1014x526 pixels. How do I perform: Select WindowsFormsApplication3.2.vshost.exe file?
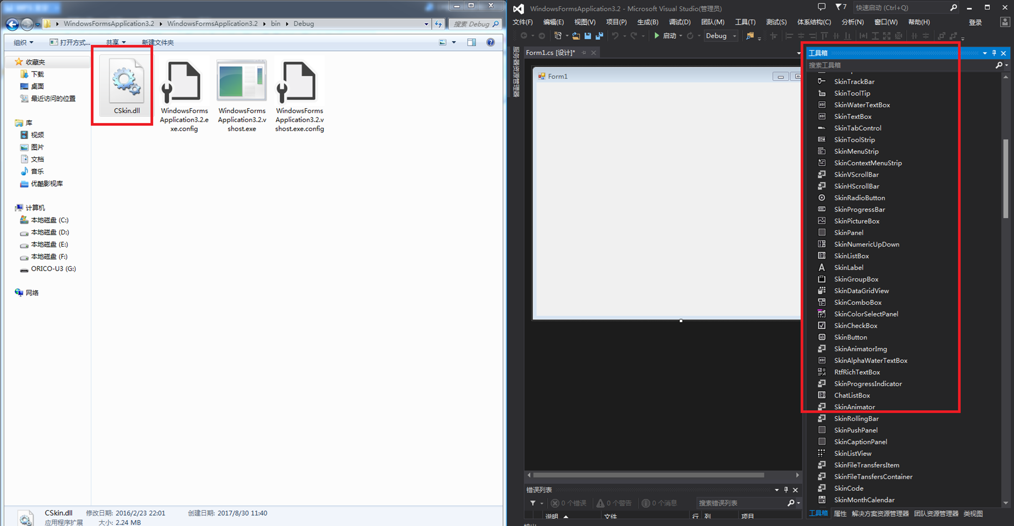coord(242,96)
